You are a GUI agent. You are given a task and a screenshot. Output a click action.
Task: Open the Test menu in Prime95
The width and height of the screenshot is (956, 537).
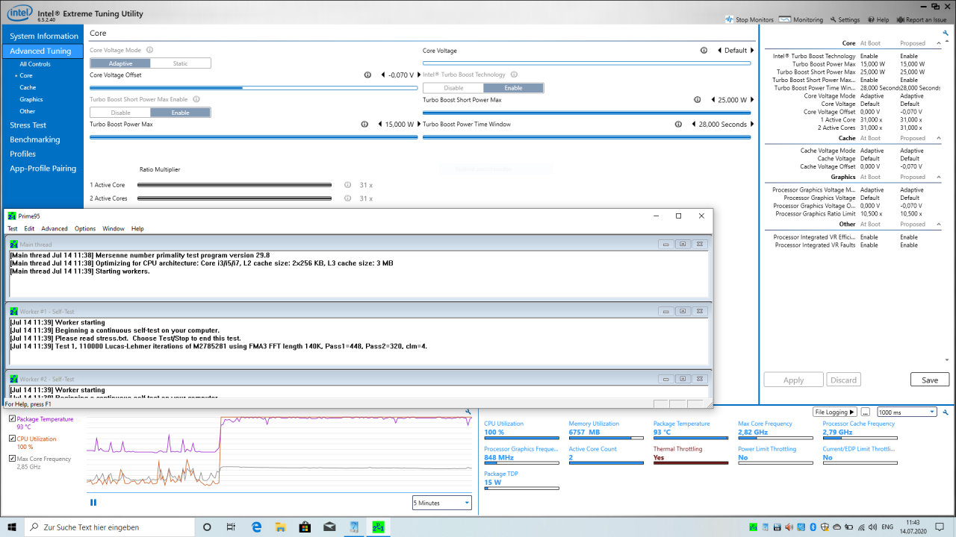tap(13, 229)
